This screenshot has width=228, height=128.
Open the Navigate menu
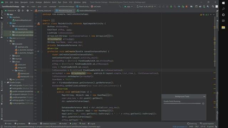pos(24,2)
